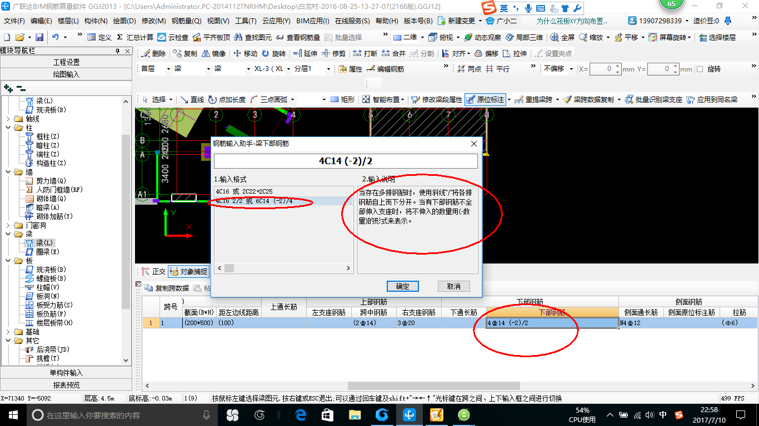Open 构件(N) menu
The height and width of the screenshot is (426, 759).
click(96, 21)
